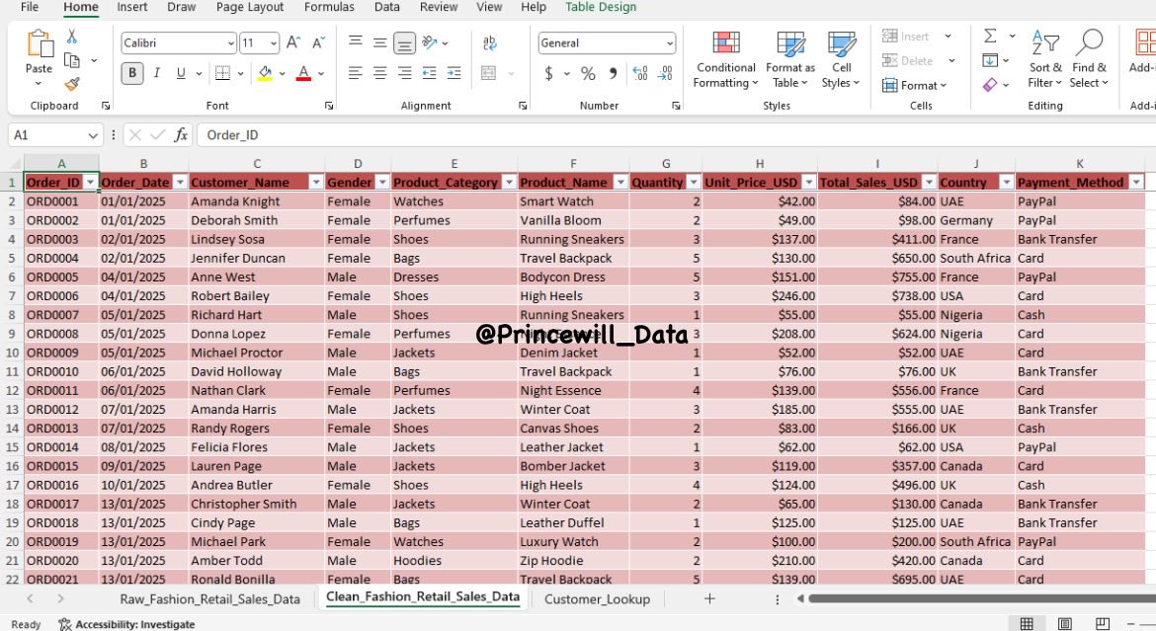Click Increase Decimal icon
Image resolution: width=1156 pixels, height=631 pixels.
(640, 73)
